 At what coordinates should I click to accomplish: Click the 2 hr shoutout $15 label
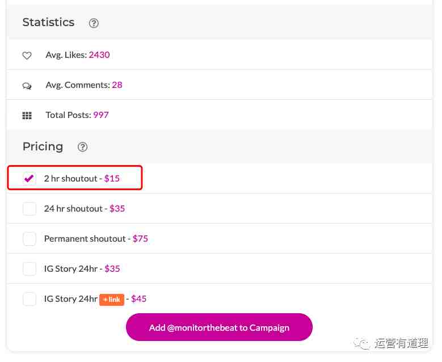pos(82,179)
